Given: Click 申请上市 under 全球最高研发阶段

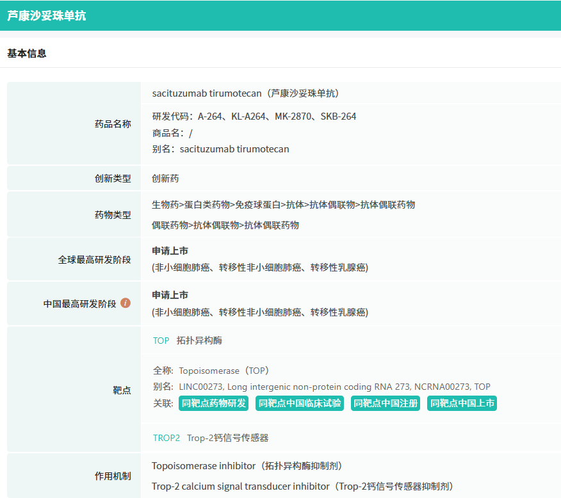Looking at the screenshot, I should point(170,251).
